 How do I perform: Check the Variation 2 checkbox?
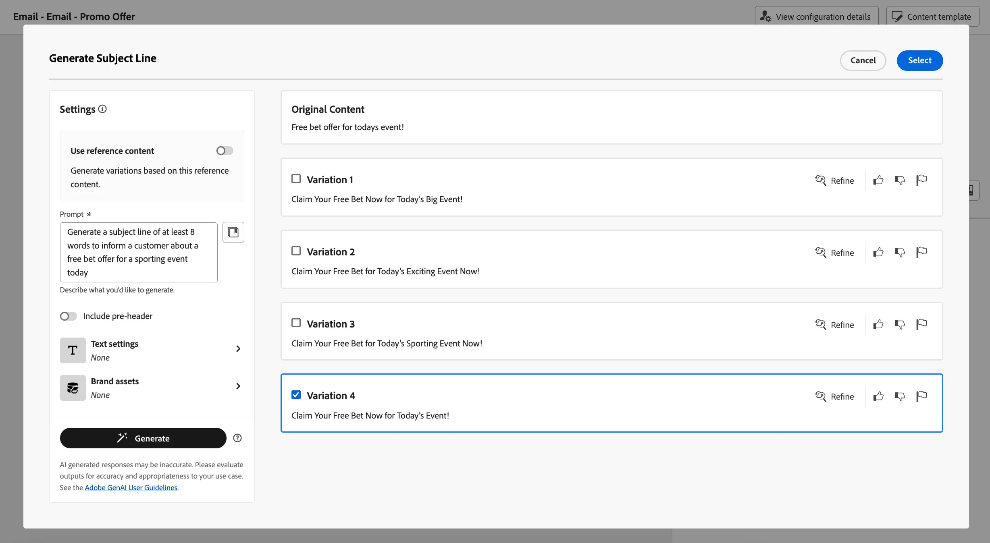[x=296, y=251]
